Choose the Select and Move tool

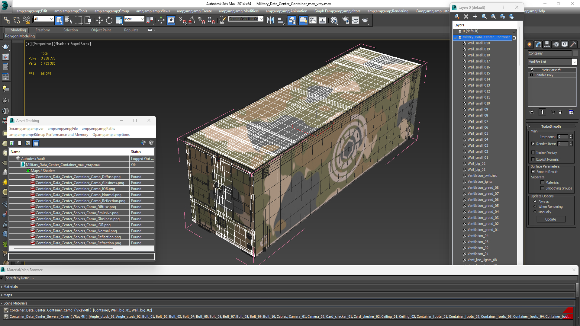(99, 20)
